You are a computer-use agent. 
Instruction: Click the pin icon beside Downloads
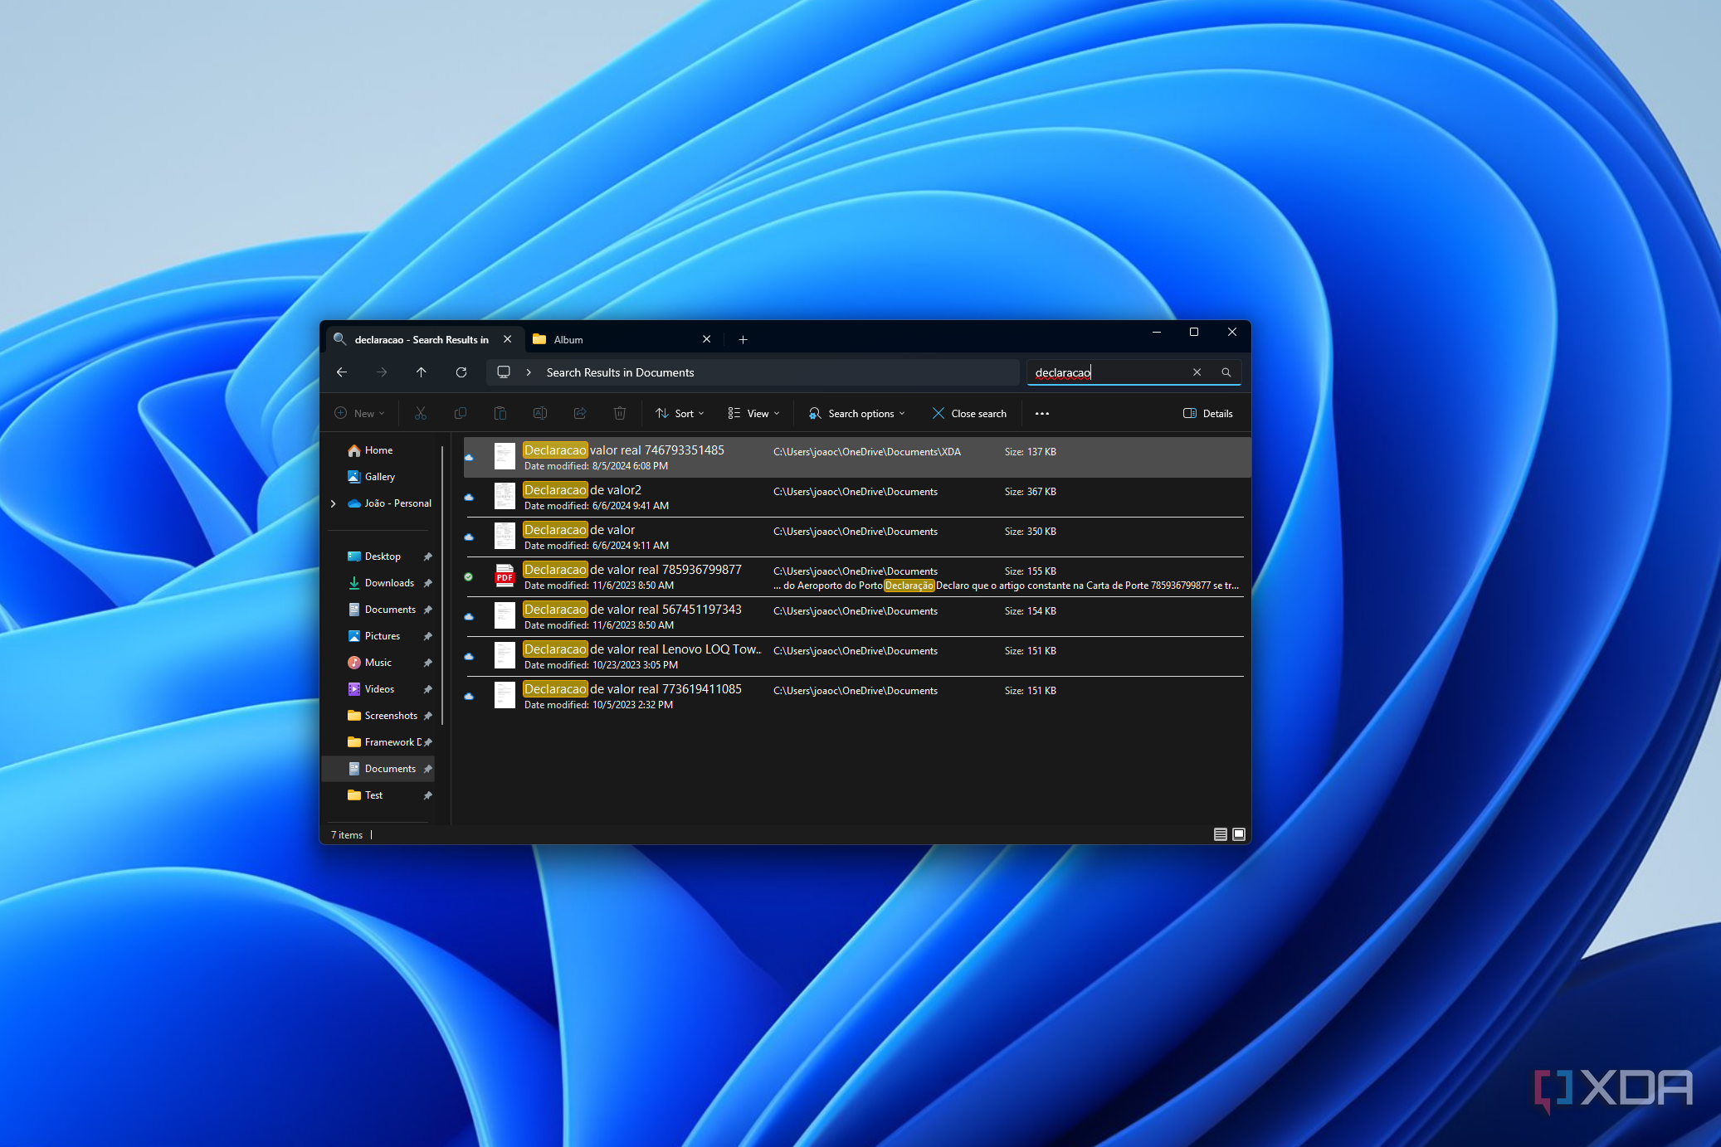428,583
